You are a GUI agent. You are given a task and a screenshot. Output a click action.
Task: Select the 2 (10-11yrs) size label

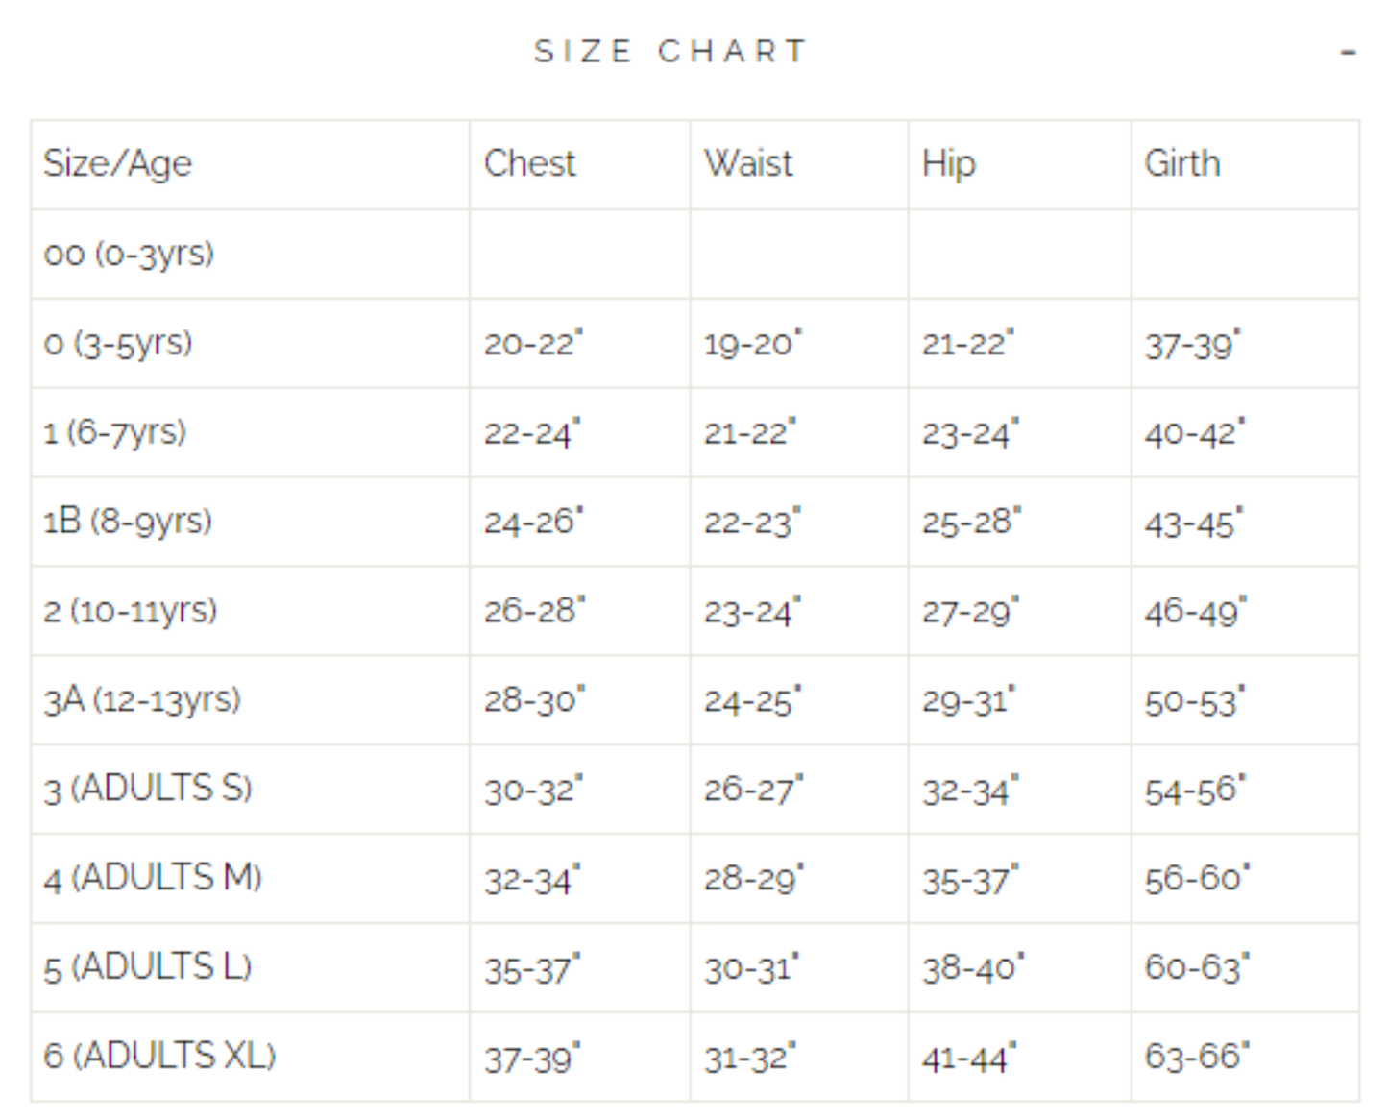pos(131,611)
